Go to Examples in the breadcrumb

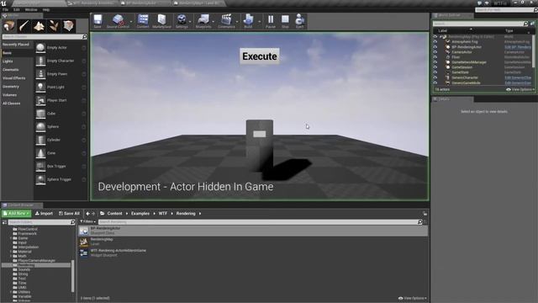click(140, 213)
